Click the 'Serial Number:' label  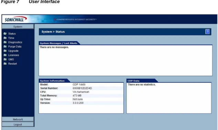click(49, 88)
